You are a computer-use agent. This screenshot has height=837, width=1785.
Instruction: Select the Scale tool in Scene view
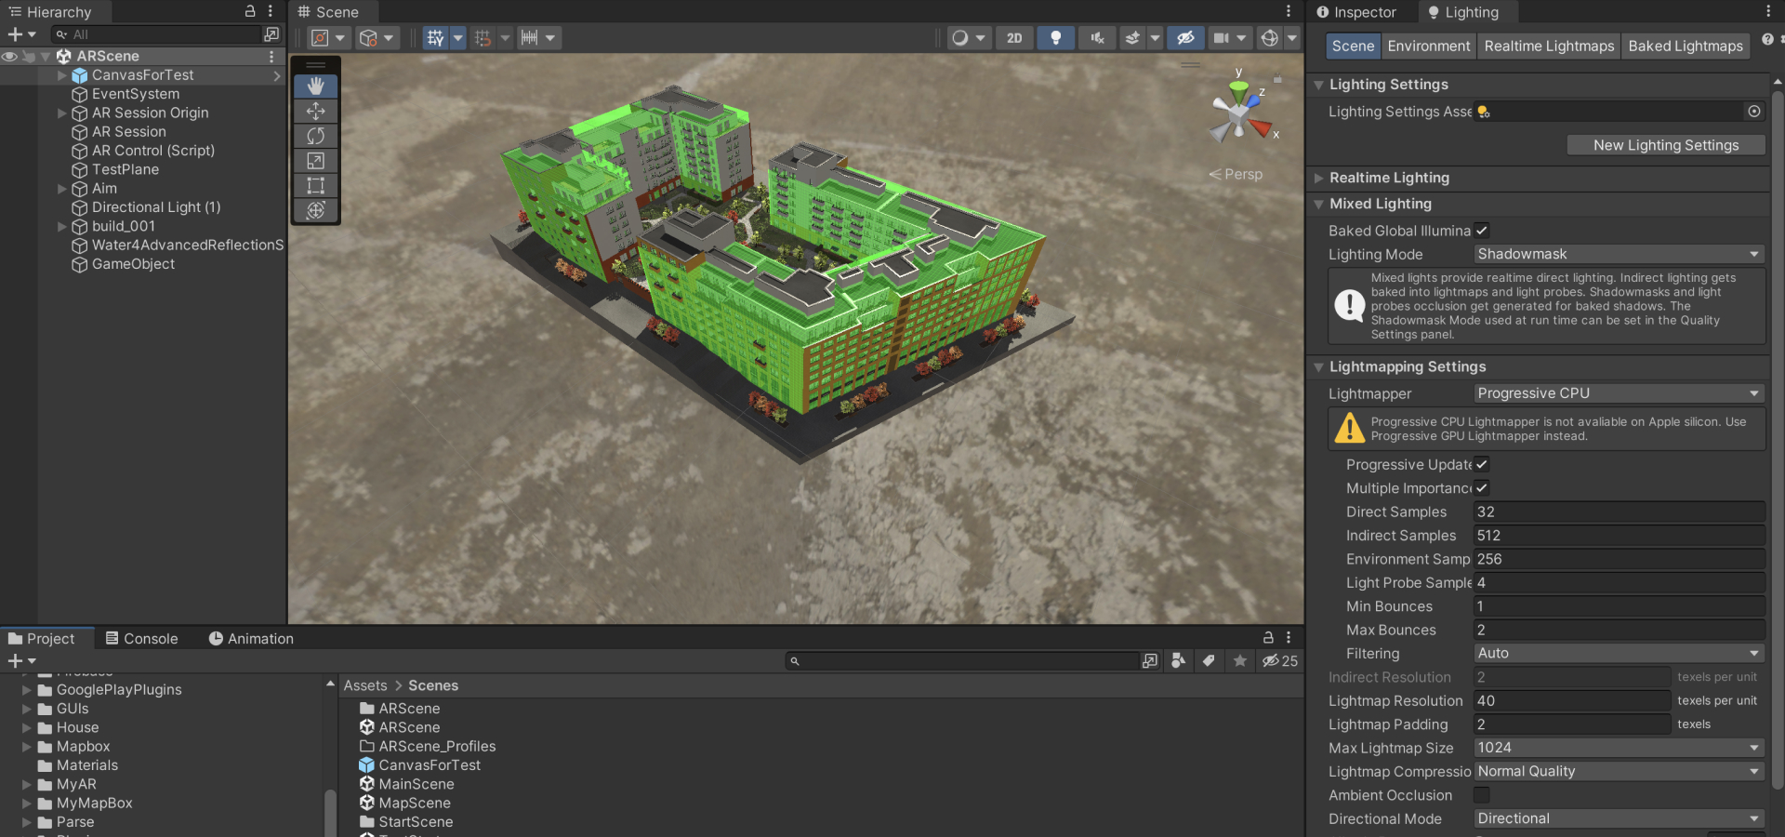pos(316,161)
